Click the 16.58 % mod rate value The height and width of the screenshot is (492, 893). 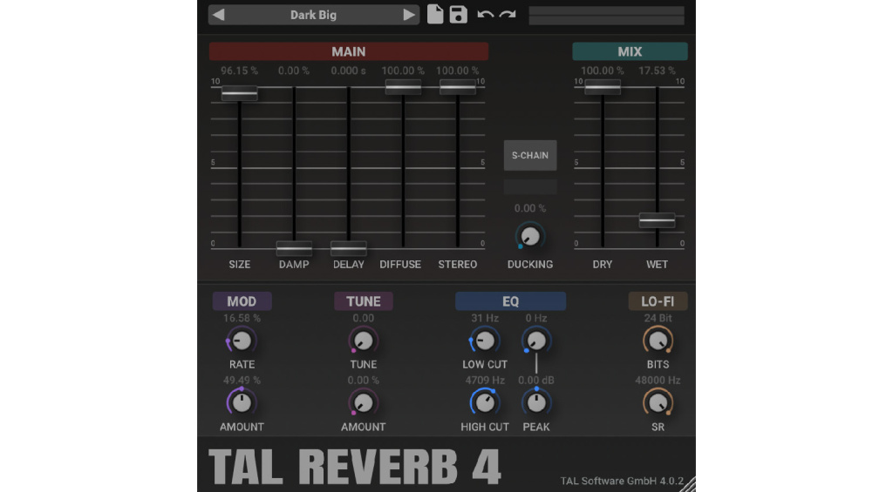pyautogui.click(x=242, y=318)
